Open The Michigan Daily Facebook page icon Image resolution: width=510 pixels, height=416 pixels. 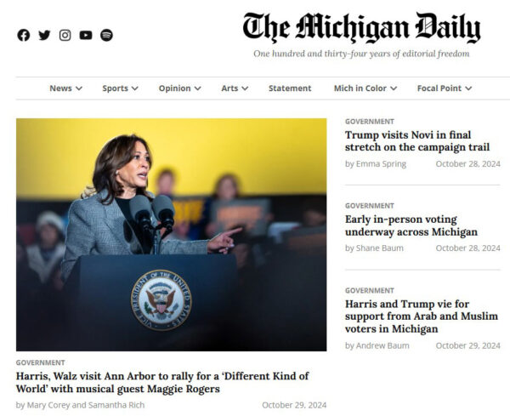pos(24,35)
